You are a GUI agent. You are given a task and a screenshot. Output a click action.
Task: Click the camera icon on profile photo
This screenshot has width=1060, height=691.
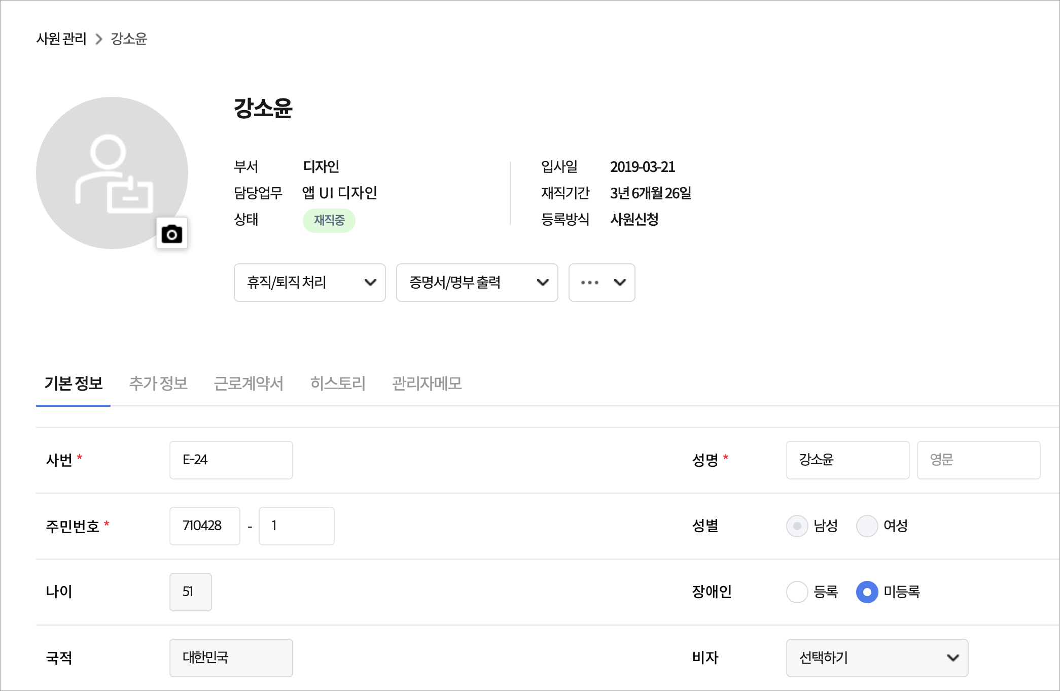[171, 233]
